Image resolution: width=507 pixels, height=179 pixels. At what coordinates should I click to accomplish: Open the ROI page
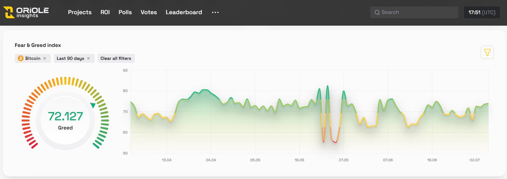tap(105, 12)
